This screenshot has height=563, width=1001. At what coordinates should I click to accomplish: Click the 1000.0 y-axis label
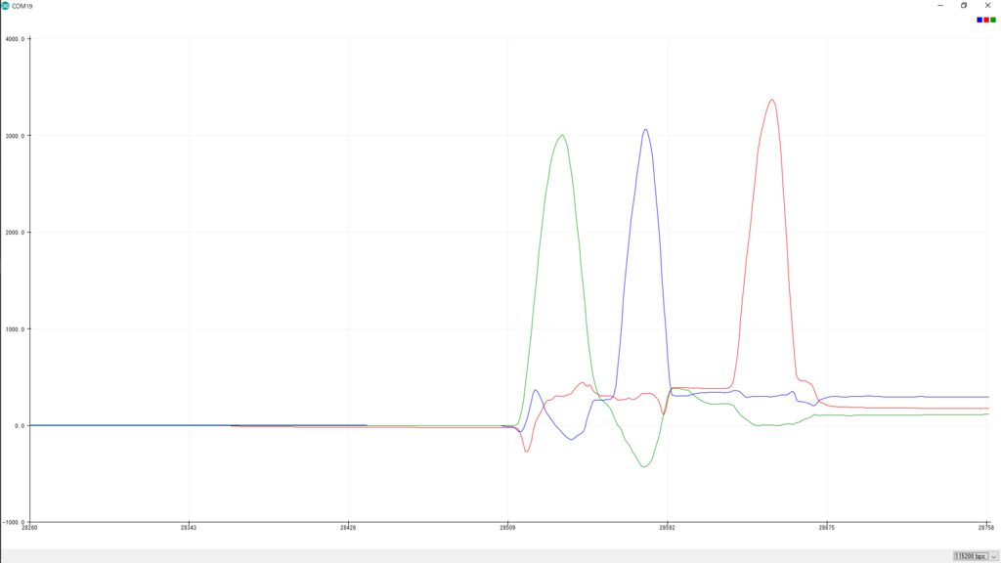(15, 329)
